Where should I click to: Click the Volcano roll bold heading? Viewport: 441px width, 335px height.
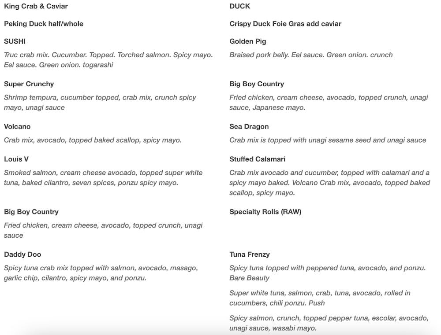point(17,127)
